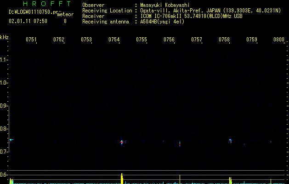The image size is (289, 184).
Task: Click the 0752 time marker
Action: click(x=58, y=40)
